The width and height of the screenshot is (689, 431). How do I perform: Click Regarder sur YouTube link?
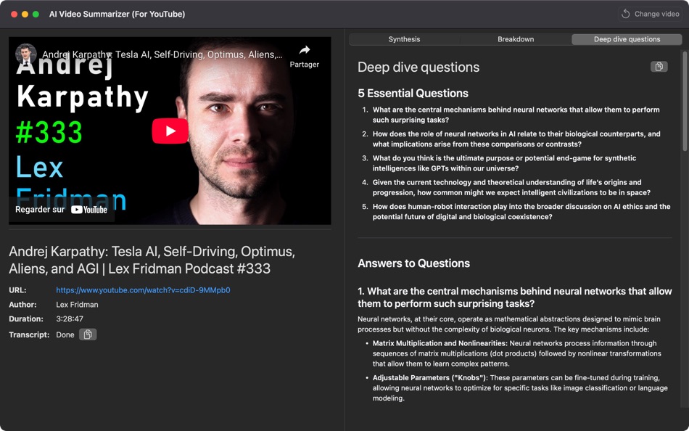click(x=62, y=210)
